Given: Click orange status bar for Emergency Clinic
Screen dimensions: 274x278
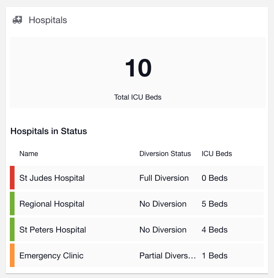Looking at the screenshot, I should 12,255.
